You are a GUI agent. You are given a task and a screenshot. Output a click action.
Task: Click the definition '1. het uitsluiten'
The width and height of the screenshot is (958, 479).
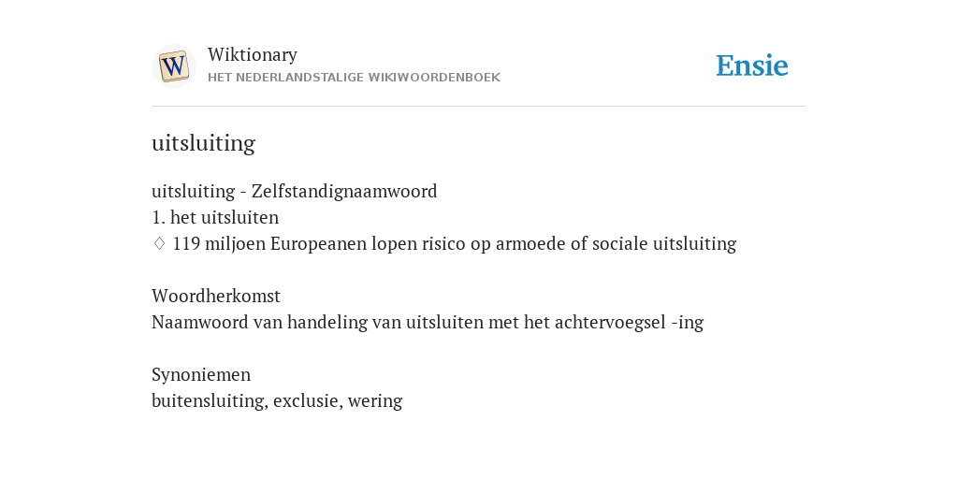tap(215, 217)
